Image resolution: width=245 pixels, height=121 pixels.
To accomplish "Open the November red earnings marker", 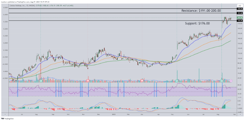I will (88, 81).
